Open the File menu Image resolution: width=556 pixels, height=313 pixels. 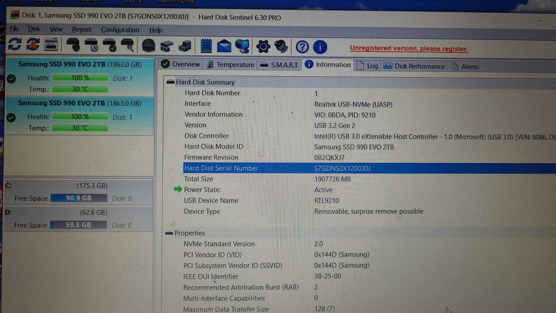tap(14, 29)
